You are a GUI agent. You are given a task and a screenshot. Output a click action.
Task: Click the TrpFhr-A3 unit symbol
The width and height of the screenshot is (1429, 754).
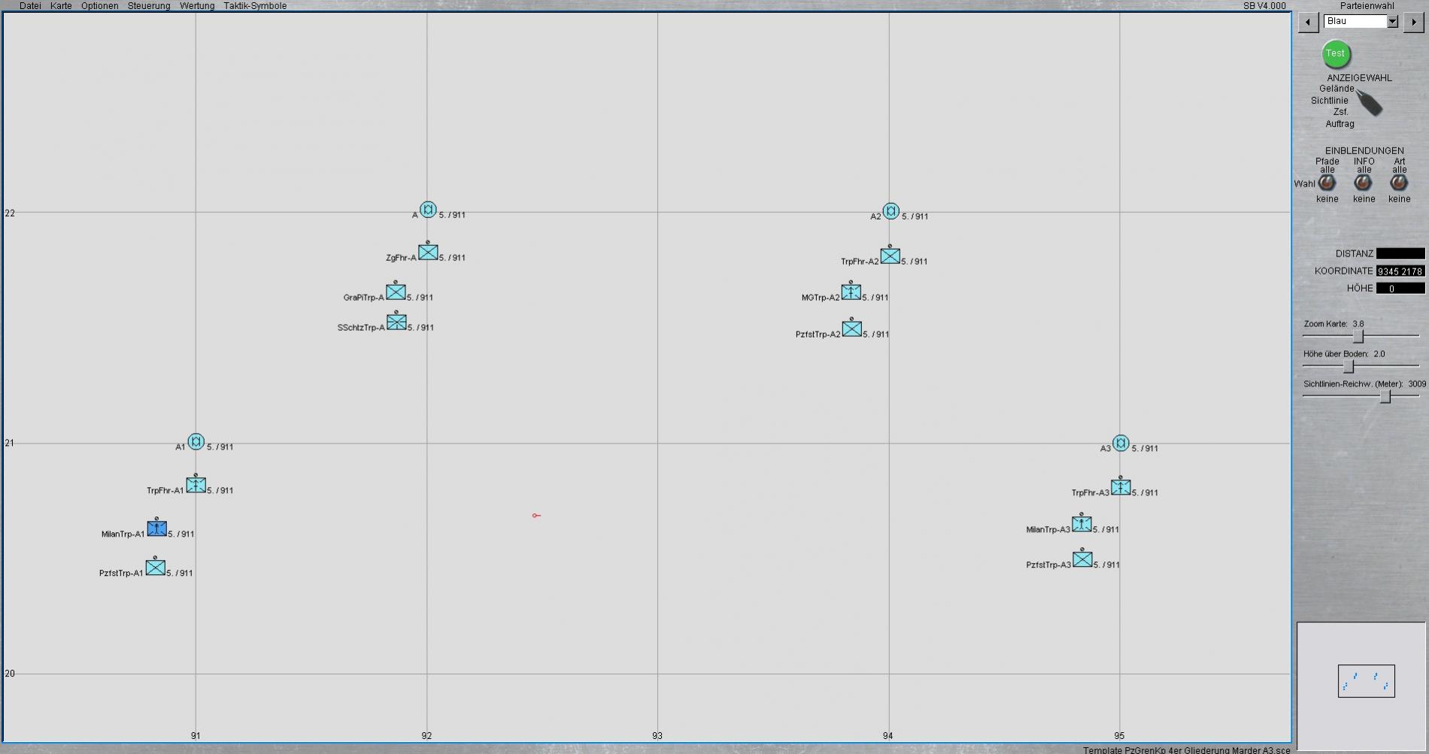pos(1121,487)
